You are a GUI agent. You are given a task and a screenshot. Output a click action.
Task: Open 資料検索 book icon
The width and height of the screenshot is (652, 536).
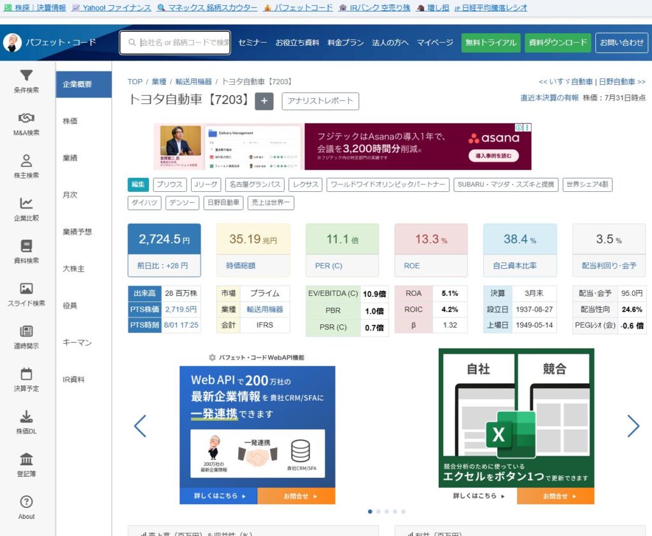click(x=26, y=245)
